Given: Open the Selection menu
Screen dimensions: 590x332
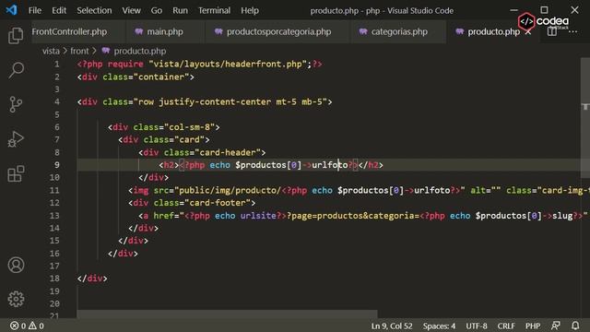Looking at the screenshot, I should pos(94,10).
